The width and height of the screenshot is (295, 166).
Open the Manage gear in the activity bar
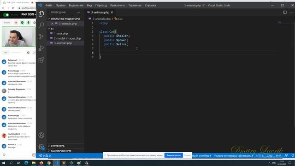click(x=41, y=147)
